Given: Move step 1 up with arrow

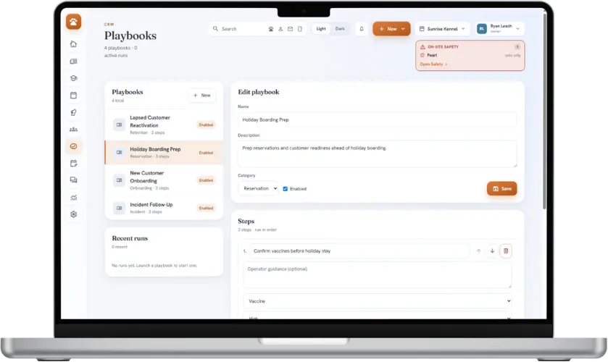Looking at the screenshot, I should pyautogui.click(x=478, y=251).
